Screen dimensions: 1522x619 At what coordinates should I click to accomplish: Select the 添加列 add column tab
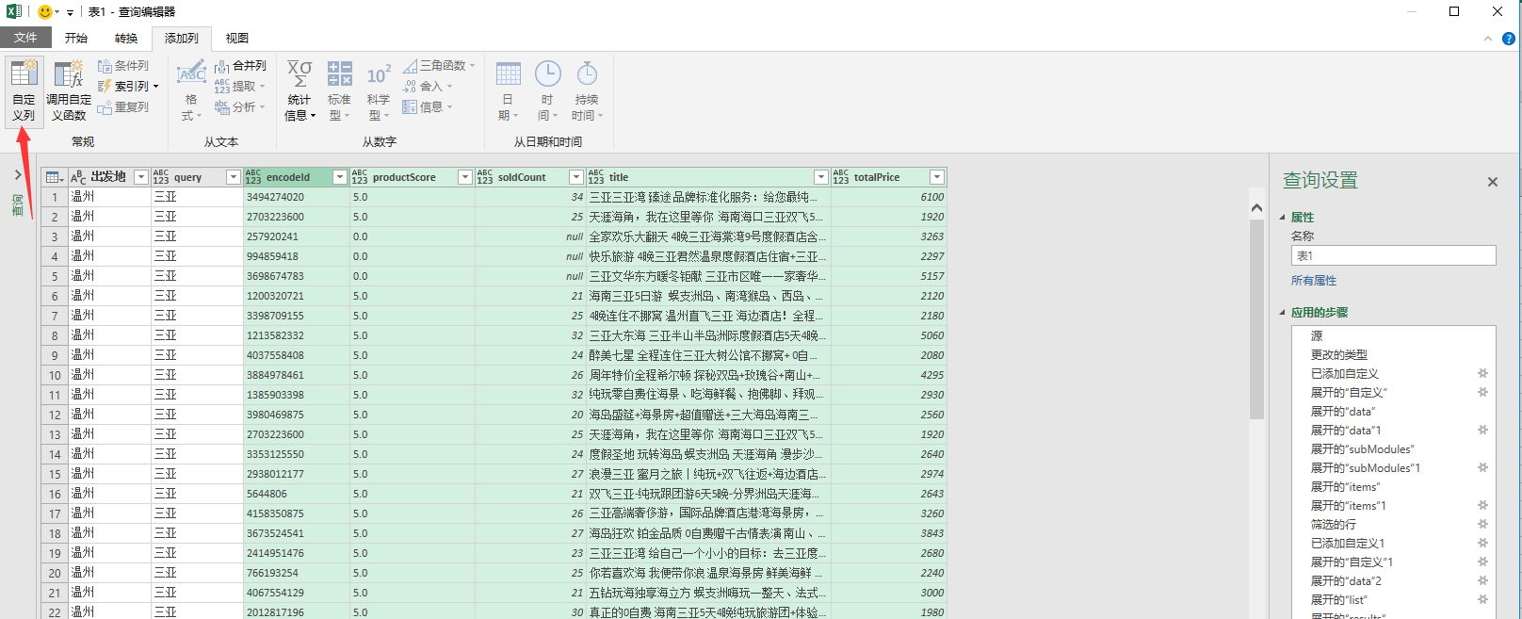point(182,39)
